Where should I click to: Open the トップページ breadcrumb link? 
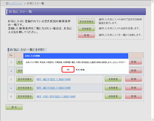pyautogui.click(x=15, y=3)
